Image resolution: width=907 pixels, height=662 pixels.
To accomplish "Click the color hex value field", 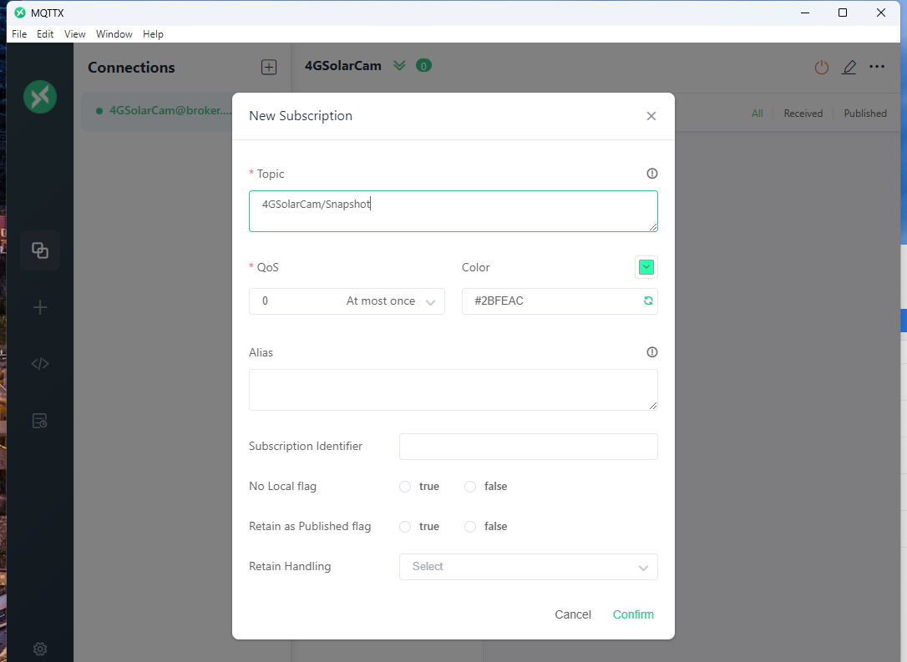I will [560, 301].
